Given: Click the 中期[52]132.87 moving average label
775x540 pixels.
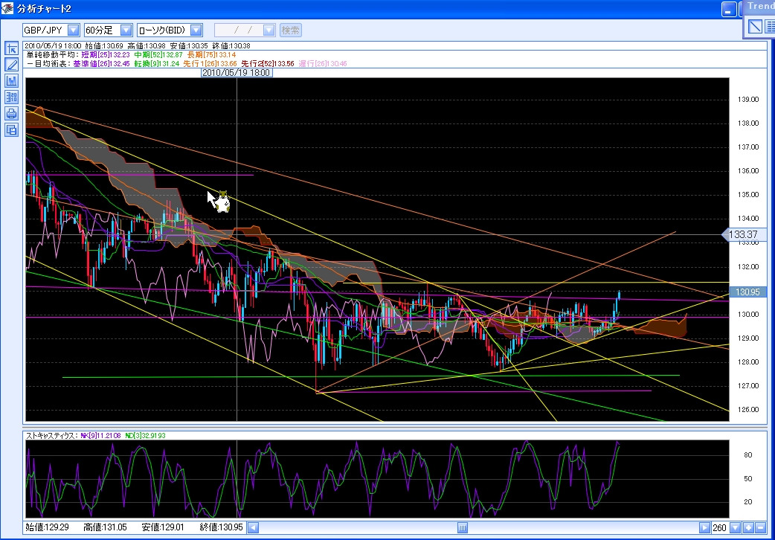Looking at the screenshot, I should (158, 55).
